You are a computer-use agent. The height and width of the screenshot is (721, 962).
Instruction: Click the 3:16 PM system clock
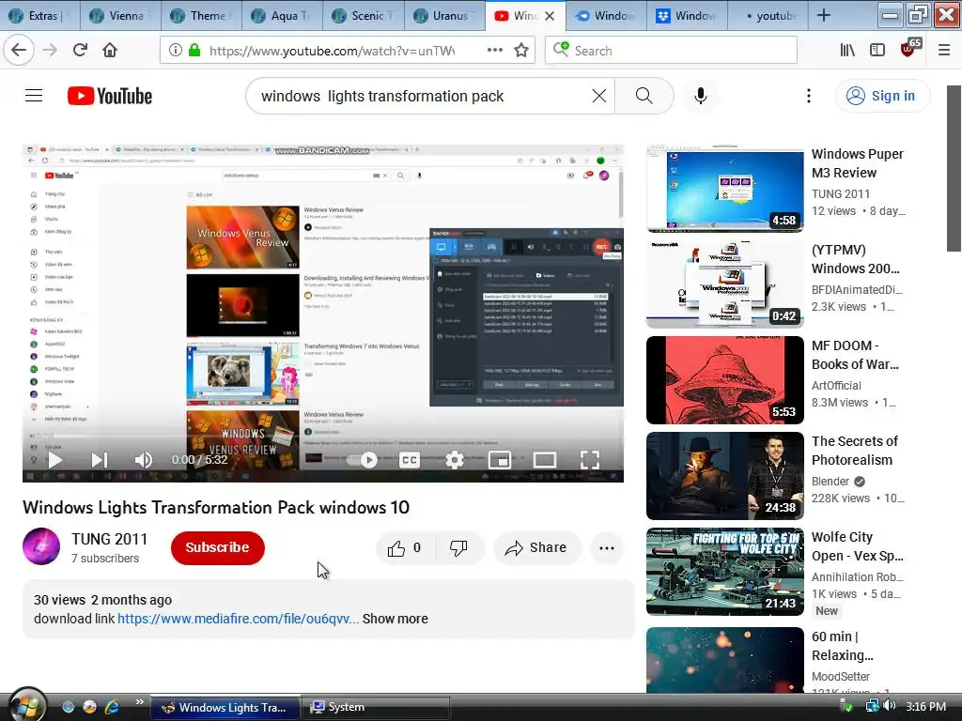click(925, 707)
